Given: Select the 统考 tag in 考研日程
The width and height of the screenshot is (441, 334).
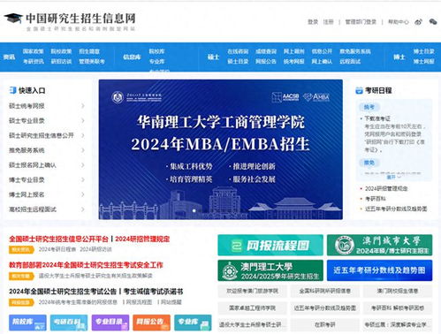Looking at the screenshot, I should pyautogui.click(x=369, y=107).
